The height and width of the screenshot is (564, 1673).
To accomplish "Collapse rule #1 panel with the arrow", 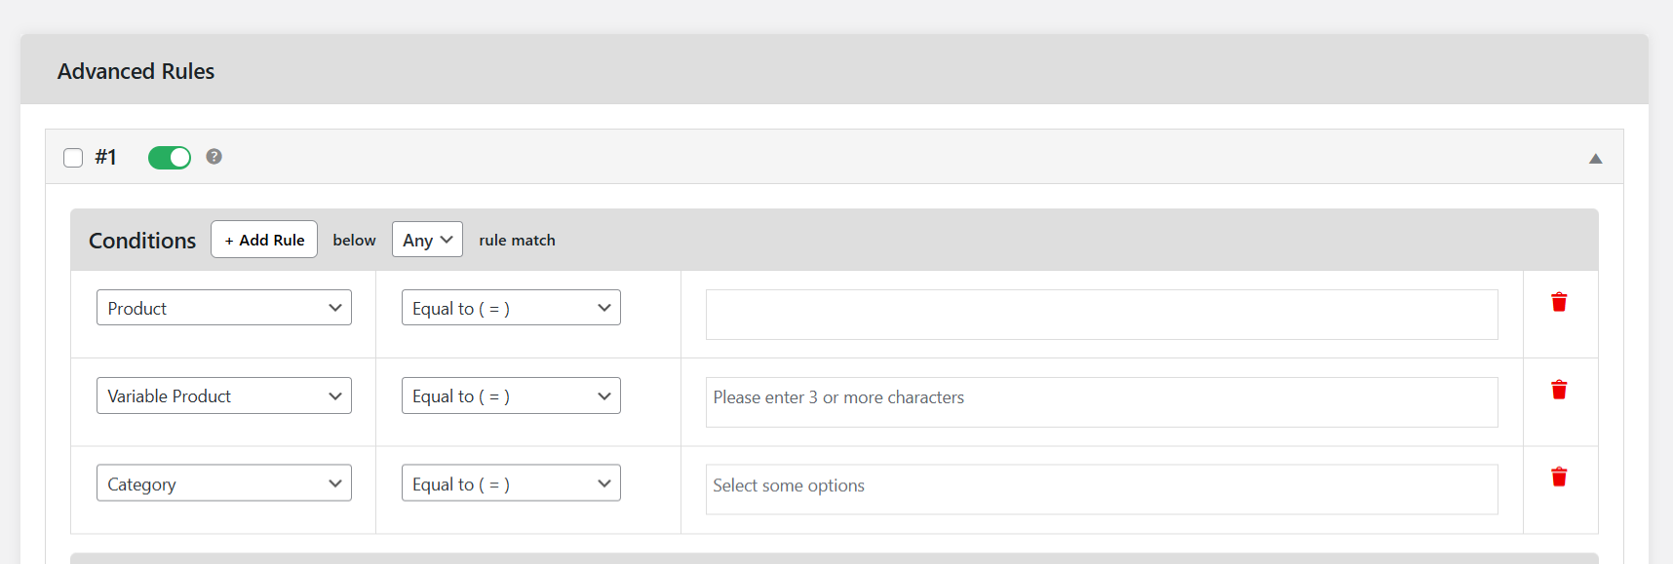I will pyautogui.click(x=1595, y=159).
